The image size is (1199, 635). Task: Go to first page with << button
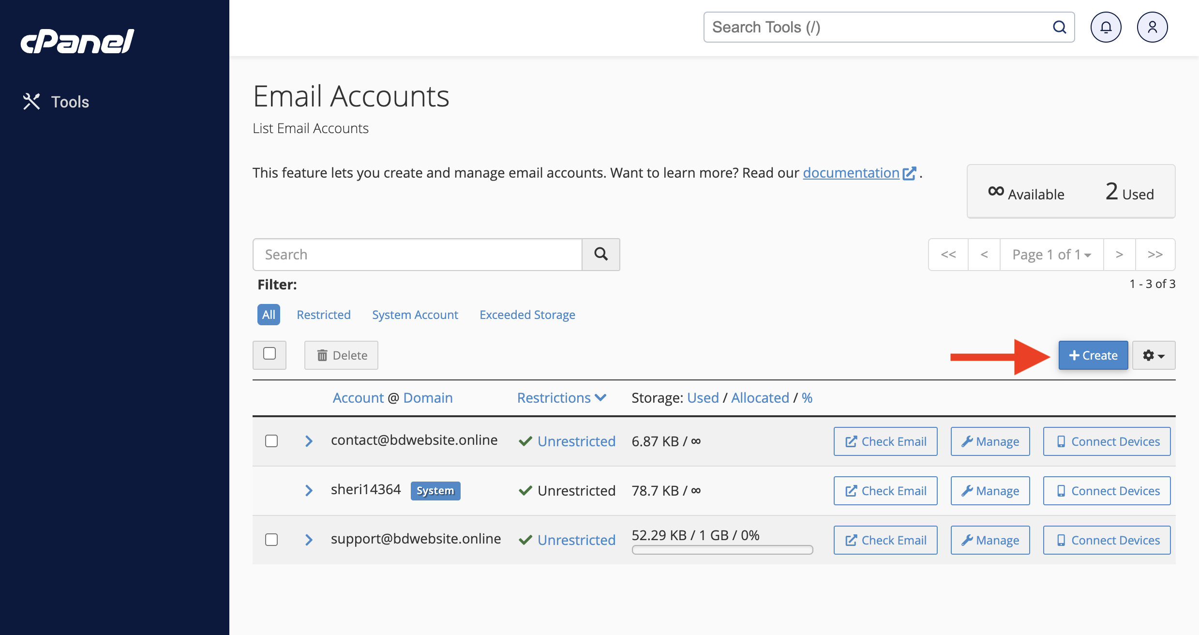(x=948, y=254)
